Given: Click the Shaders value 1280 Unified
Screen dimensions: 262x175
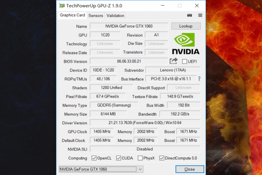Looking at the screenshot, I should pos(111,88).
